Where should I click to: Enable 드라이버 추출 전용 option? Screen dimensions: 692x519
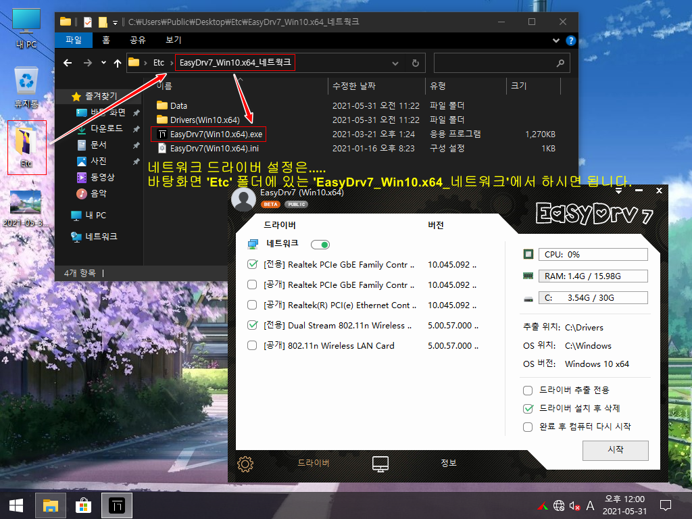[x=528, y=390]
